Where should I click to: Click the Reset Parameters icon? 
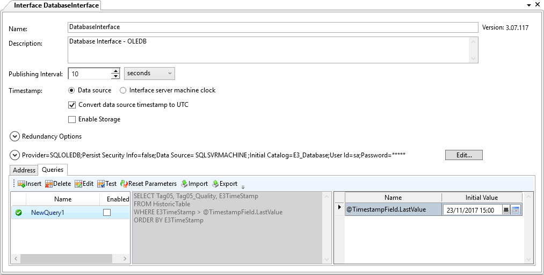tap(124, 184)
